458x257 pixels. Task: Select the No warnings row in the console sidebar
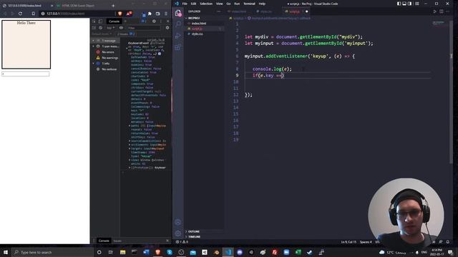point(106,58)
